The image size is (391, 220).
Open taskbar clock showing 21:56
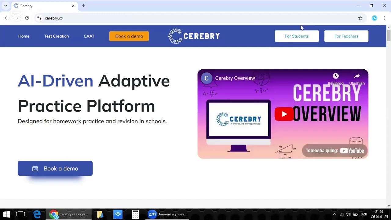(379, 214)
